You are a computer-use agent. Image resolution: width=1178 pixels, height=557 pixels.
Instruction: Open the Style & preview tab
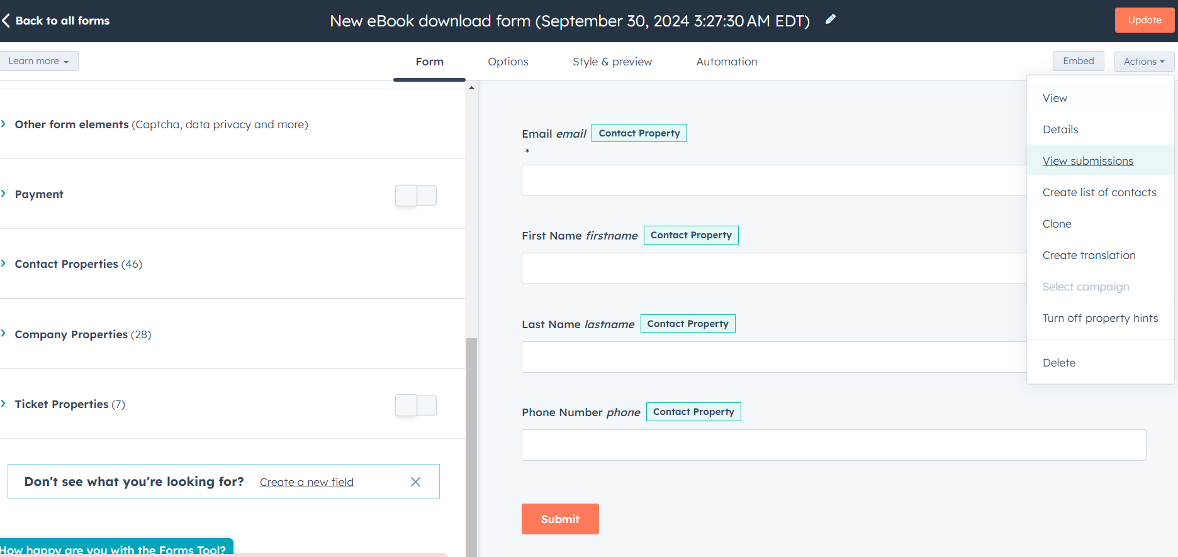pos(612,62)
